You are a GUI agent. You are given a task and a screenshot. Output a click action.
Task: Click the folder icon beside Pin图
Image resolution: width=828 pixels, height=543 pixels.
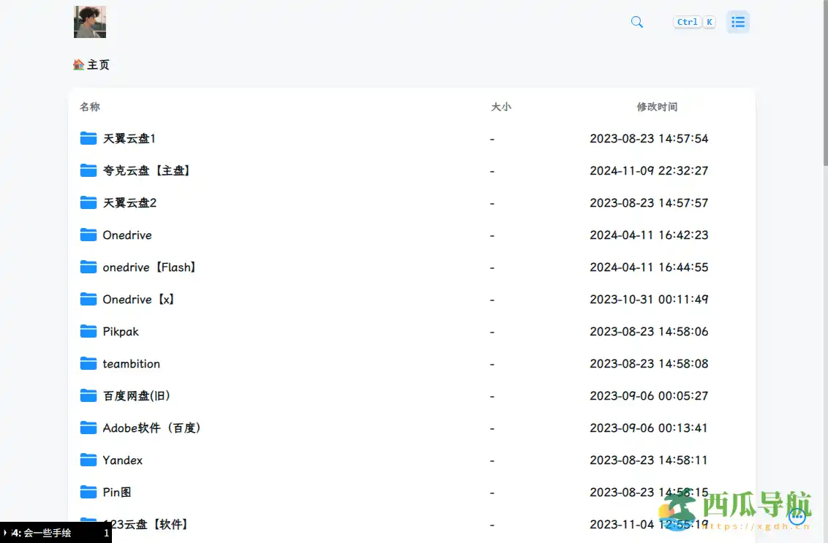pos(87,492)
